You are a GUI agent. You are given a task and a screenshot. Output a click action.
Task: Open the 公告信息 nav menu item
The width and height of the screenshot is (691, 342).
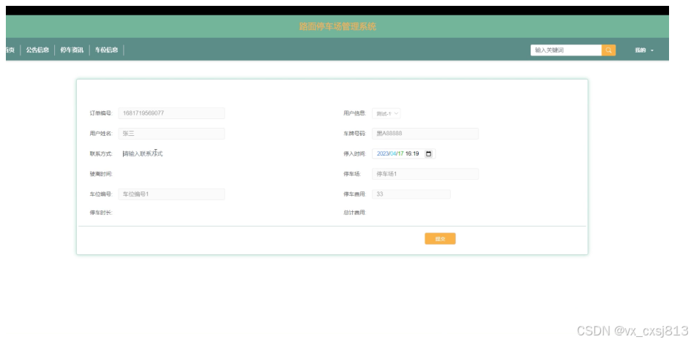(37, 50)
